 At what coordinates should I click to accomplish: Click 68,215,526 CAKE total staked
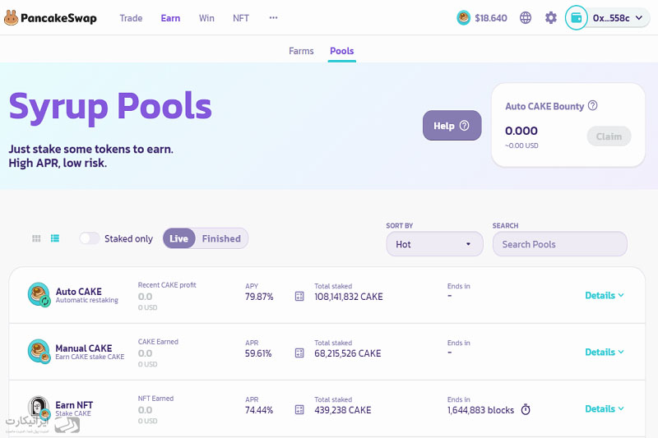point(347,353)
